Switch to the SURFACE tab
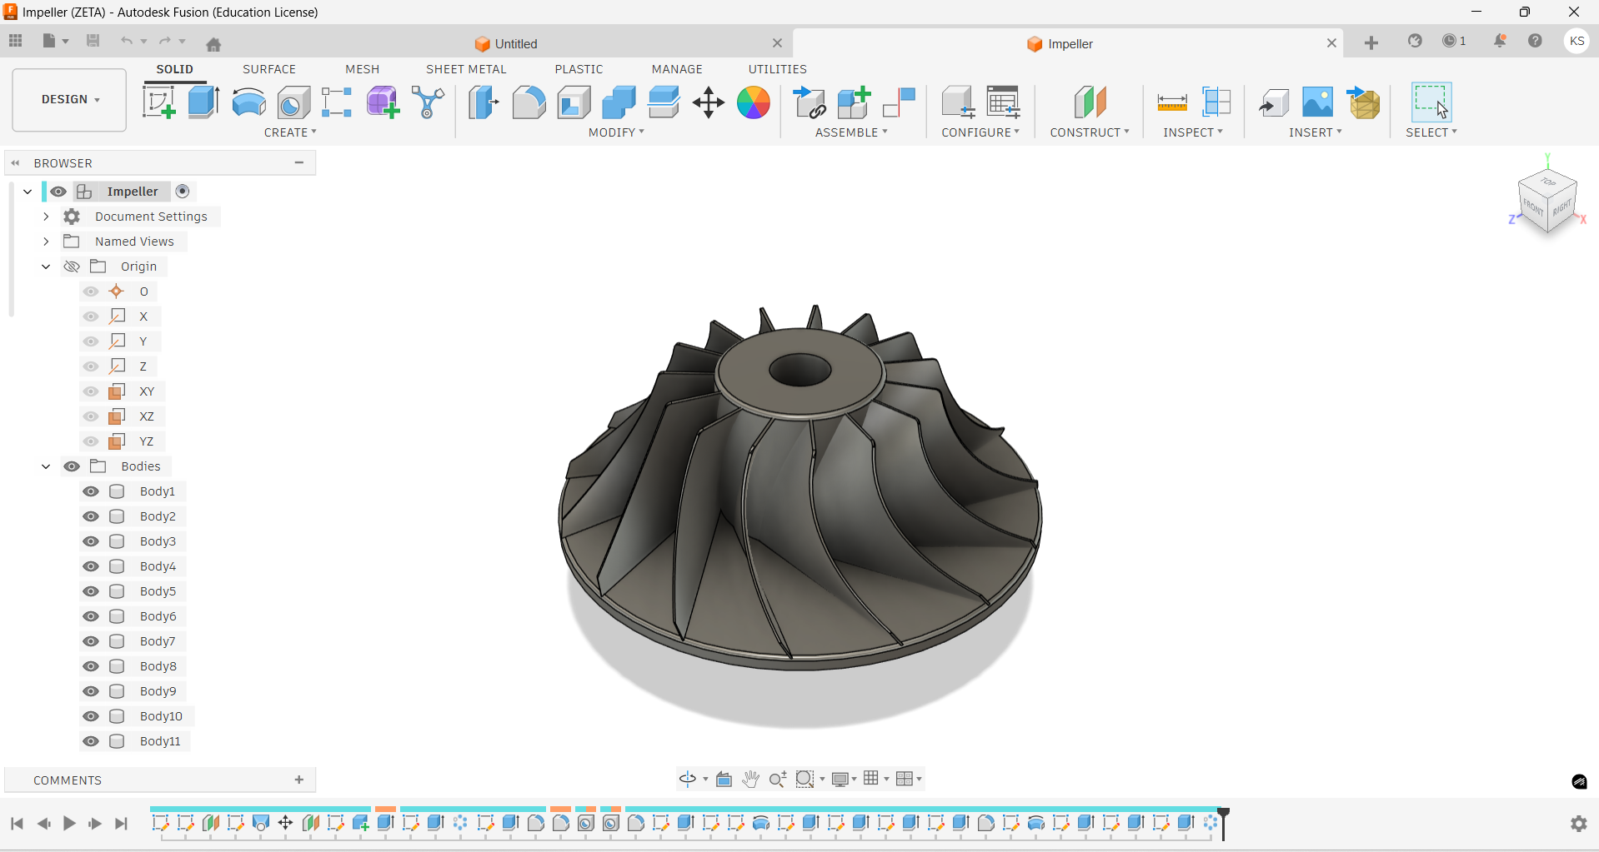This screenshot has height=852, width=1599. click(269, 69)
